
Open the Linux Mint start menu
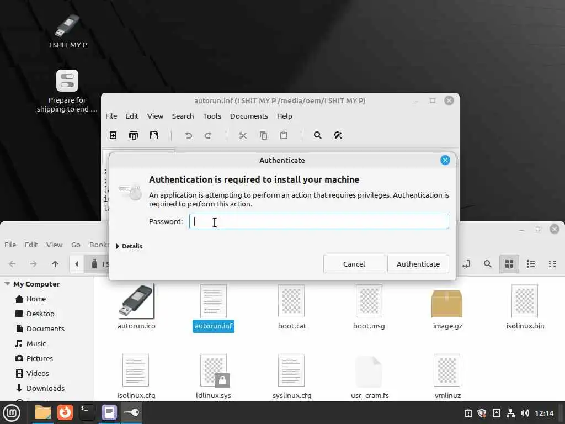(12, 413)
